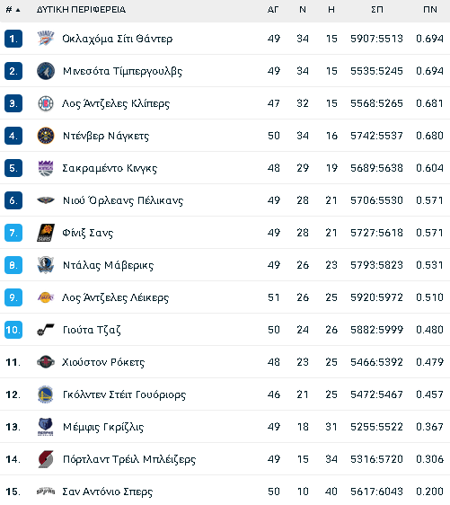Sort standings by ΠΝ column header

(x=430, y=10)
